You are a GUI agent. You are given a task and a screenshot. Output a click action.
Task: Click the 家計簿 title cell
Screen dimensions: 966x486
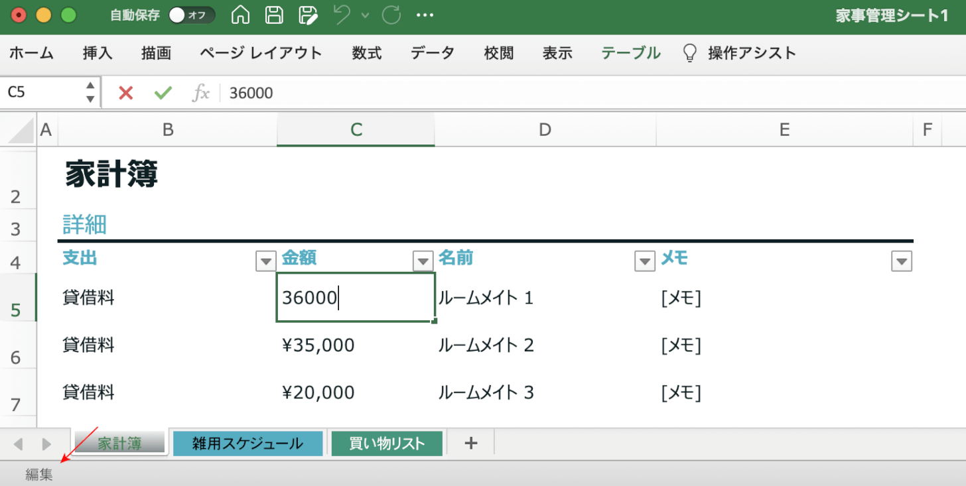[111, 176]
